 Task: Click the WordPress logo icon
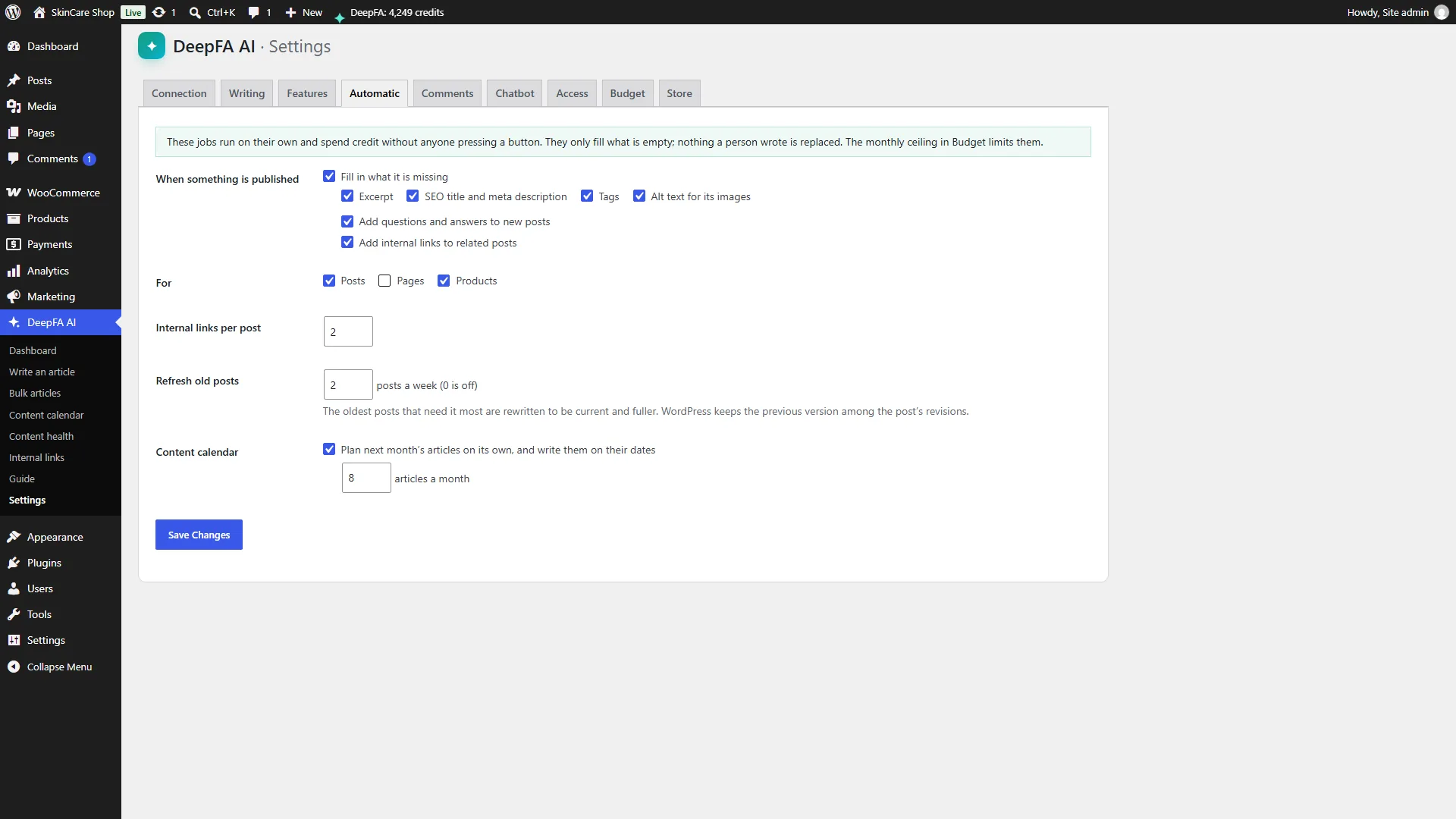click(x=13, y=12)
